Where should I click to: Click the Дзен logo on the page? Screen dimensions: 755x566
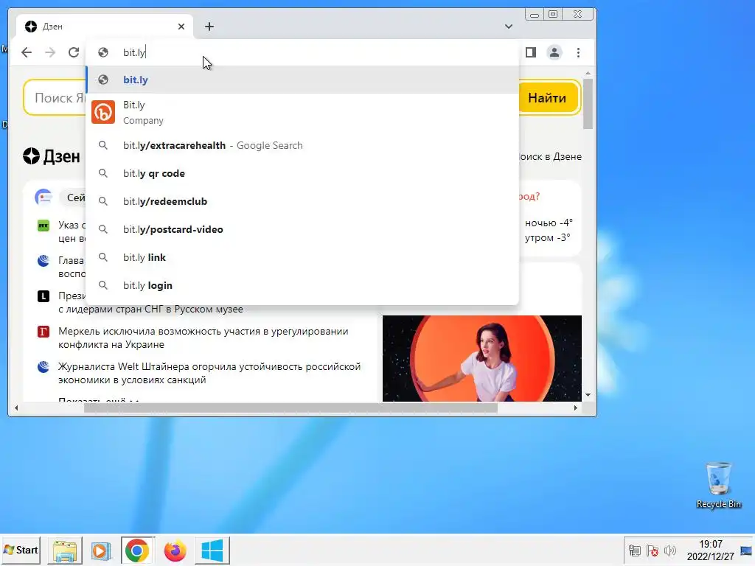tap(52, 156)
